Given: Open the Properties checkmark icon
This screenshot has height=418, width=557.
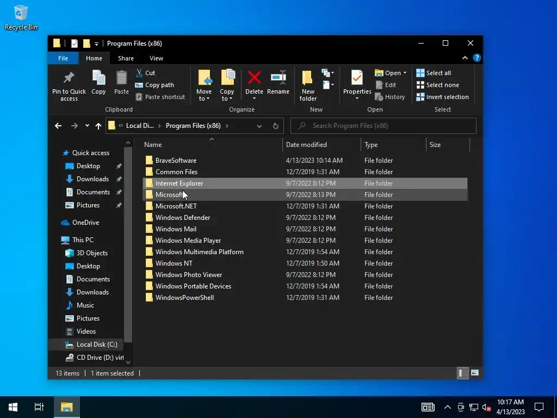Looking at the screenshot, I should (357, 77).
